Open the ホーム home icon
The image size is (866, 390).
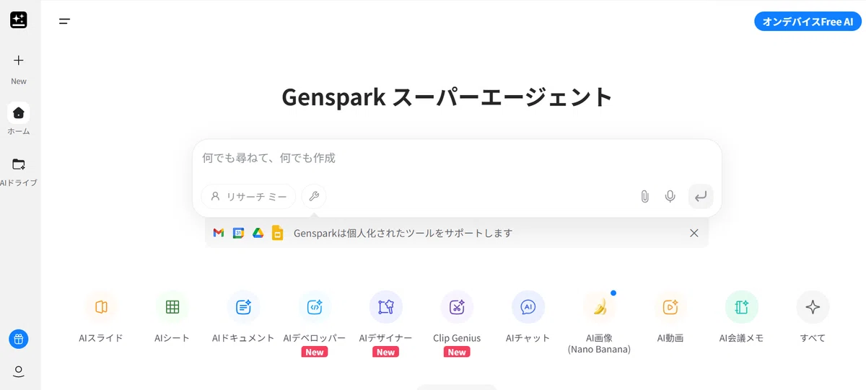point(19,112)
